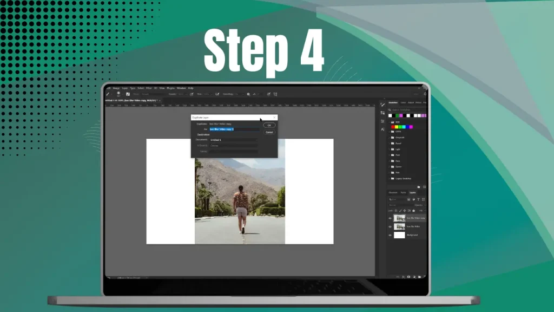Open the brush preset picker
Image resolution: width=554 pixels, height=312 pixels.
(118, 94)
